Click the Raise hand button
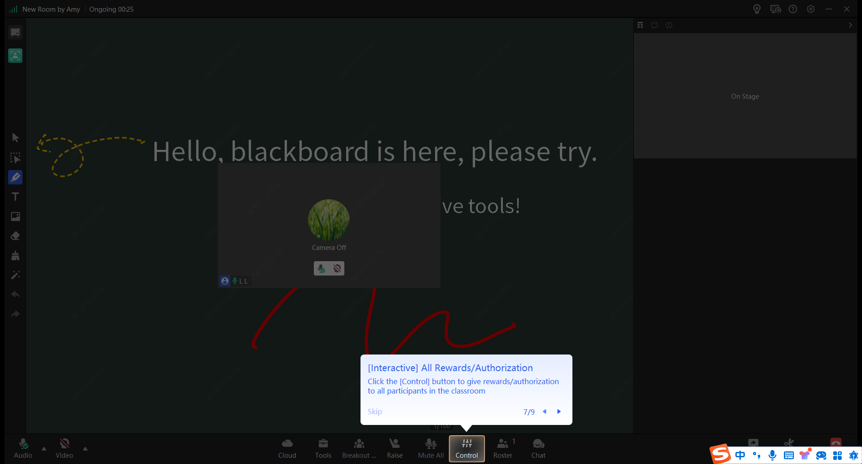 point(395,448)
